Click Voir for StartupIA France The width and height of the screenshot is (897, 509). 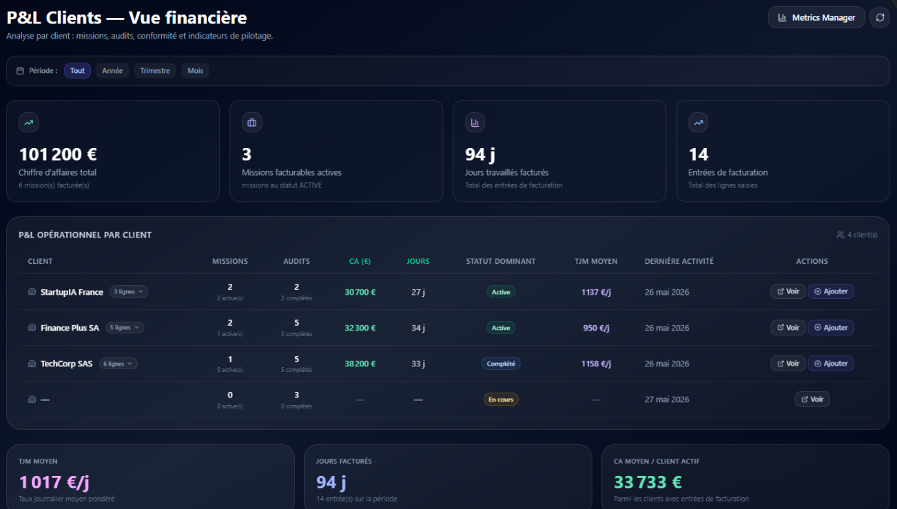tap(788, 291)
